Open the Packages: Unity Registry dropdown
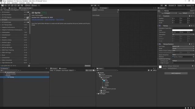The height and width of the screenshot is (109, 195). point(12,10)
